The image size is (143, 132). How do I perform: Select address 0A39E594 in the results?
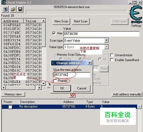(12, 59)
